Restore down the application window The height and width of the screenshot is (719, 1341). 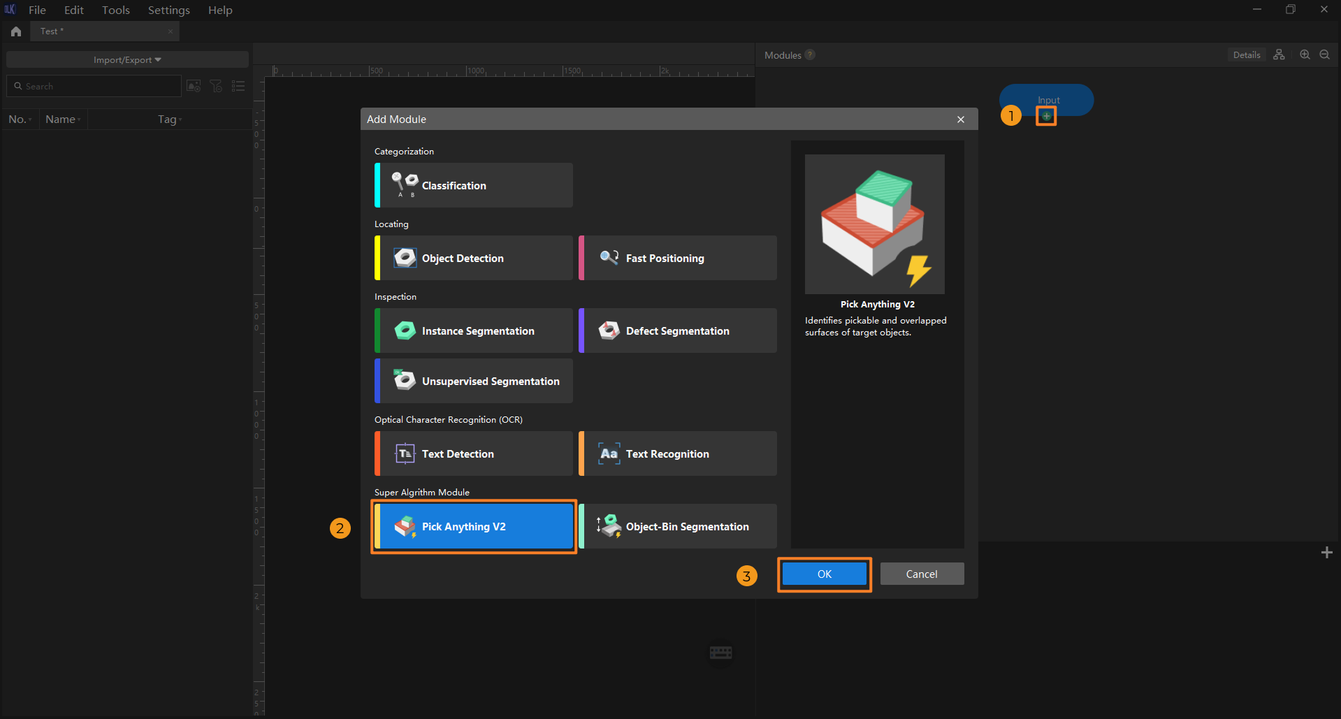point(1290,10)
